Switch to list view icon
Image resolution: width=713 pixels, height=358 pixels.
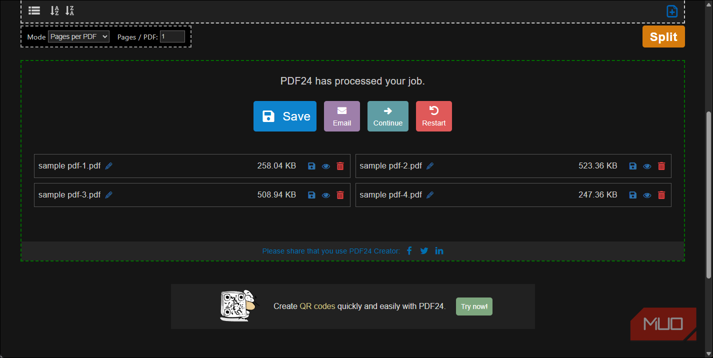[34, 10]
